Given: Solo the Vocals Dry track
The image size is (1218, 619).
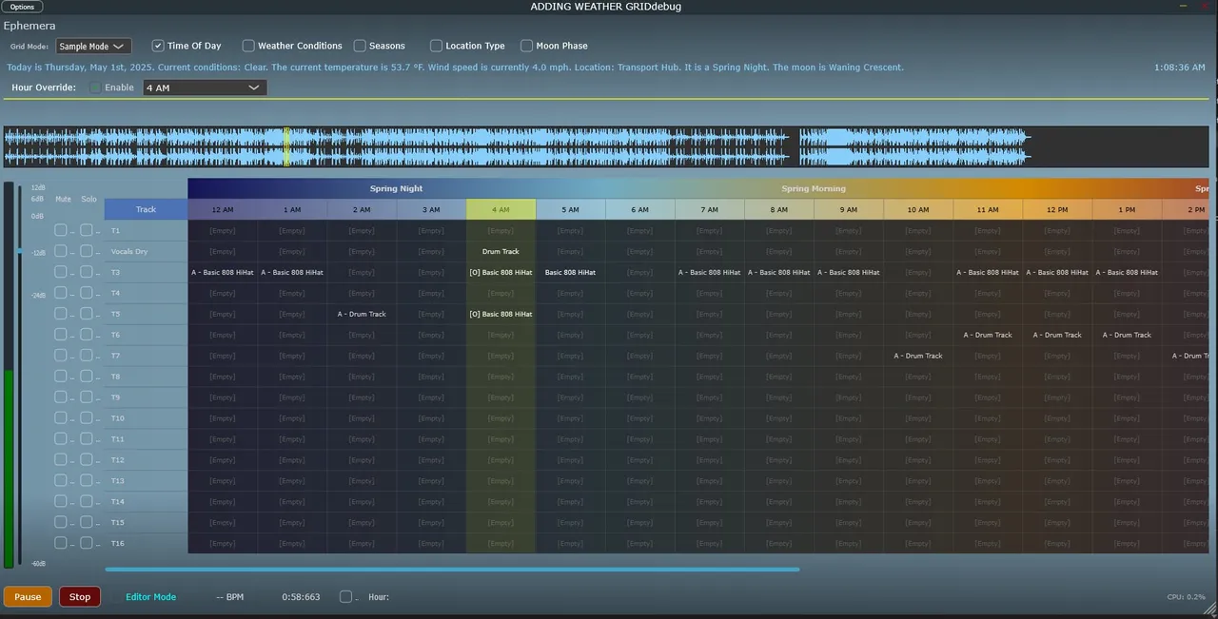Looking at the screenshot, I should click(x=87, y=251).
